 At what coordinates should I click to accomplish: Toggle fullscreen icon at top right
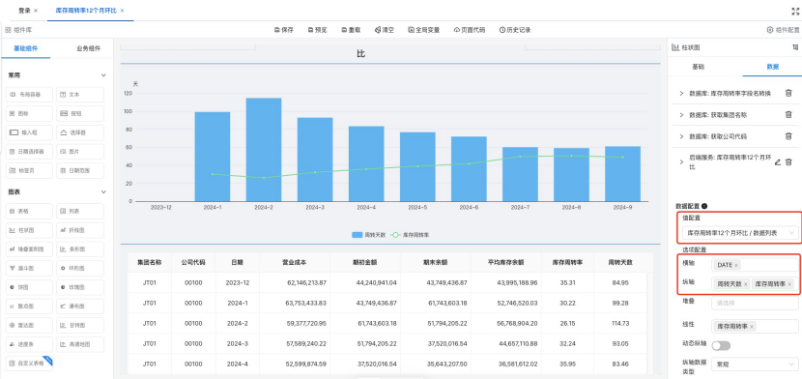(795, 11)
